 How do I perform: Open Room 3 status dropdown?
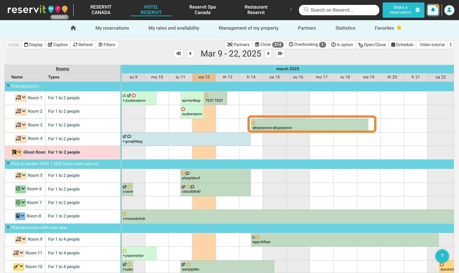point(21,125)
